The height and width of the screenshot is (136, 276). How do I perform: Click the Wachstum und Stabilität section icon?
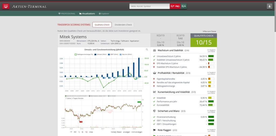point(154,50)
